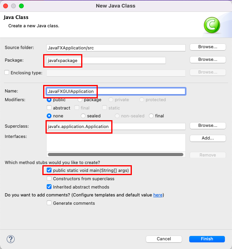Click the green Java class icon
Image resolution: width=232 pixels, height=249 pixels.
pos(212,25)
